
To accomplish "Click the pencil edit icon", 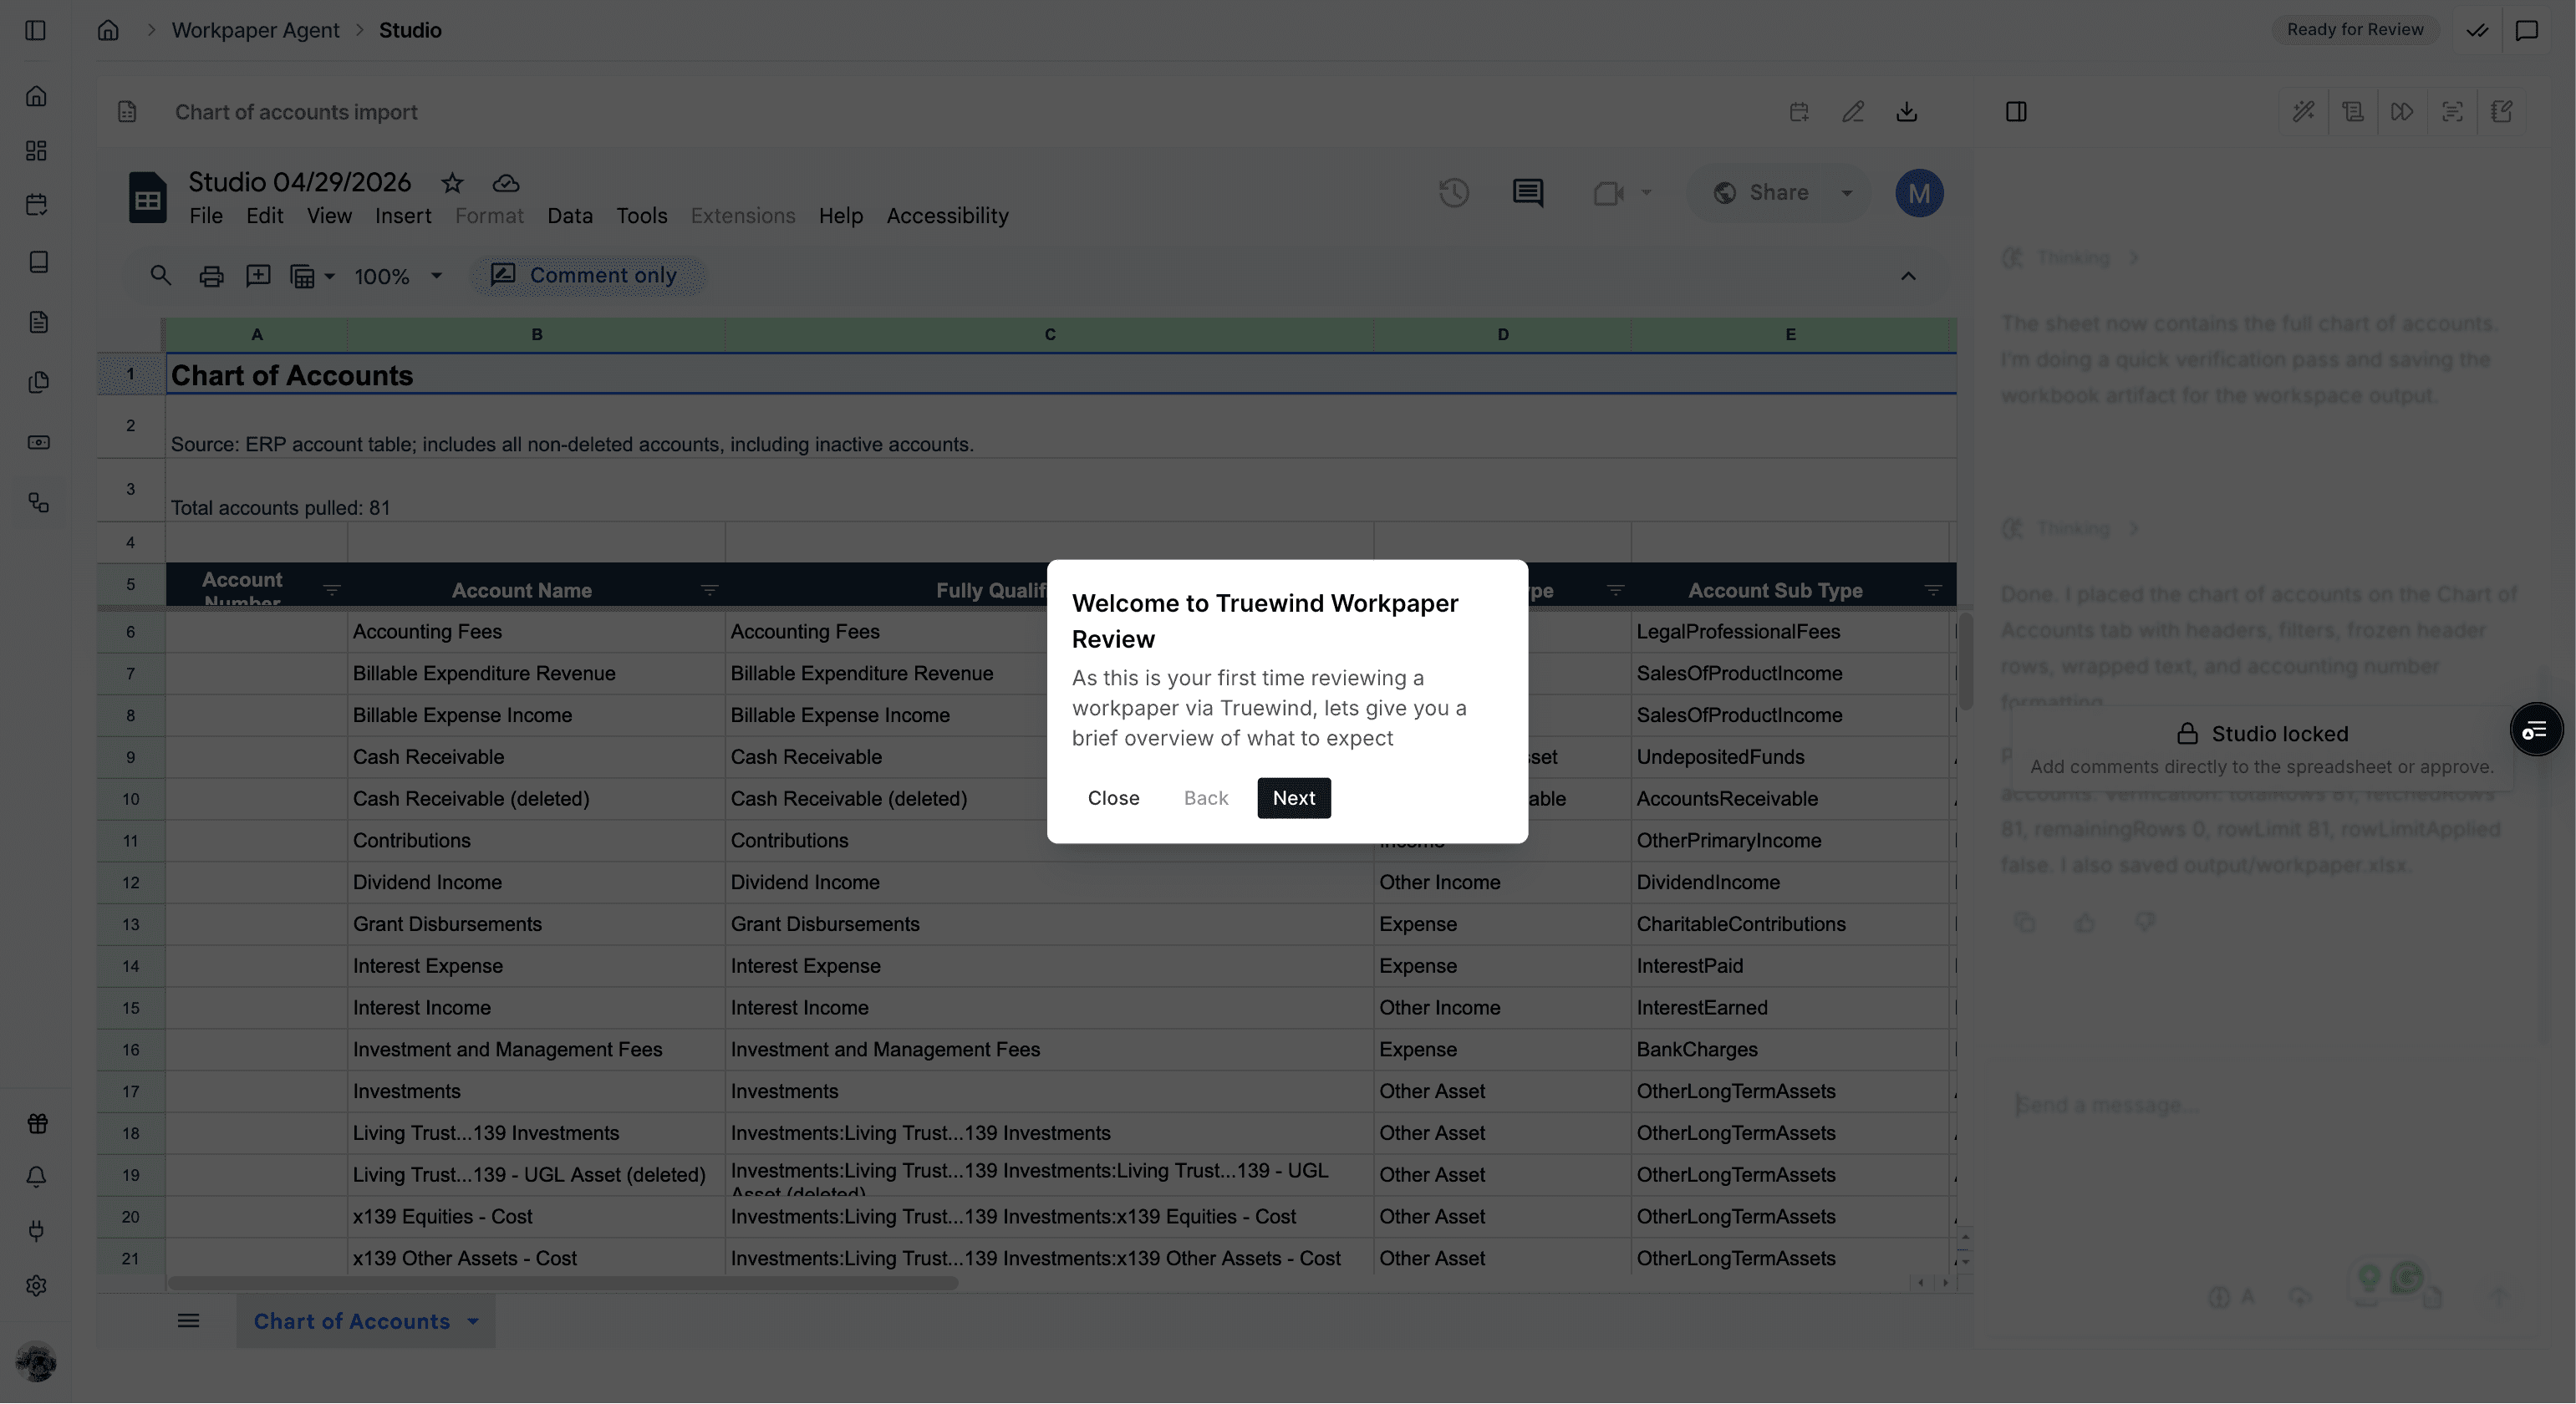I will tap(1853, 112).
